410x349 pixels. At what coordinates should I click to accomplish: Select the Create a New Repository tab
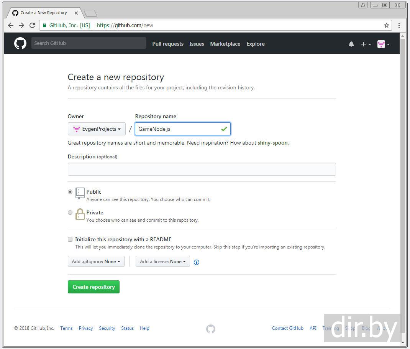click(44, 13)
